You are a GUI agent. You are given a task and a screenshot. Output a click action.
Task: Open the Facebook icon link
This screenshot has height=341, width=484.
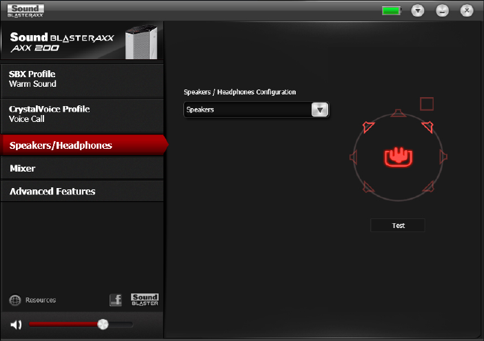[116, 300]
